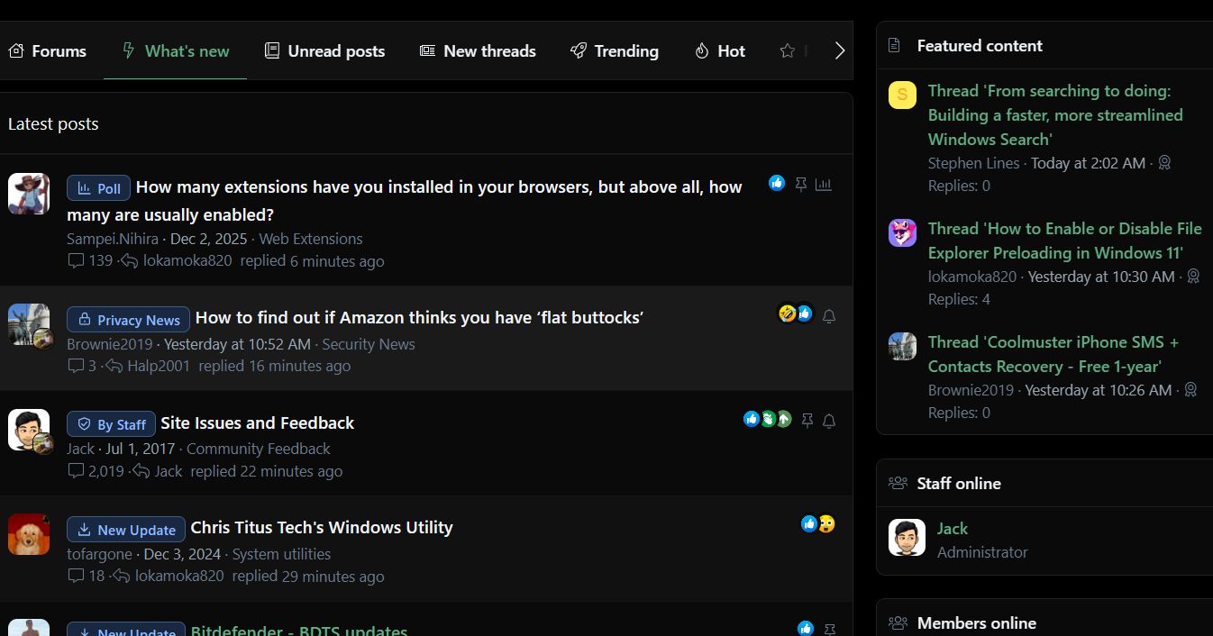Open featured File Explorer Preloading thread
This screenshot has width=1213, height=636.
click(1065, 241)
